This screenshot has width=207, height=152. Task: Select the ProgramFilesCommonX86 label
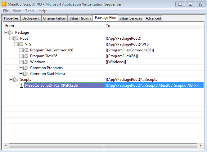tap(52, 50)
